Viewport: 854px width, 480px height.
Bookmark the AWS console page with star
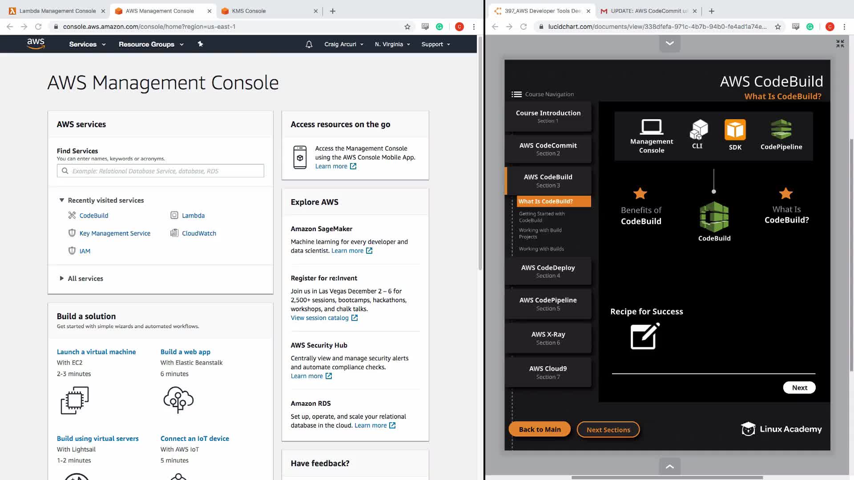click(x=407, y=27)
